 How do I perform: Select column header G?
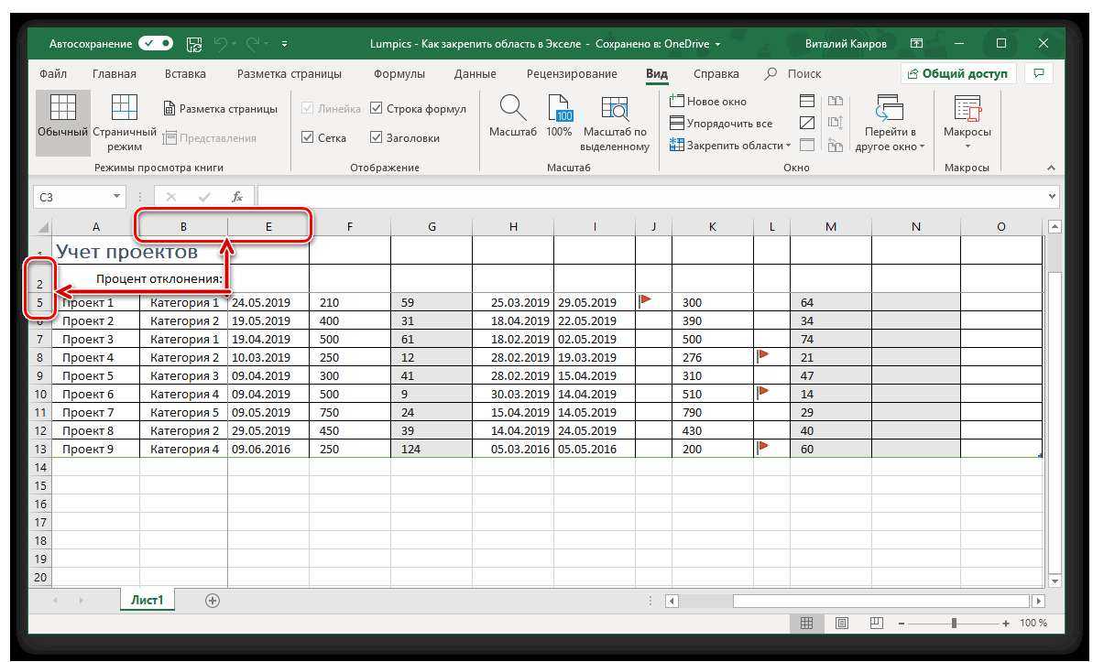pyautogui.click(x=432, y=226)
